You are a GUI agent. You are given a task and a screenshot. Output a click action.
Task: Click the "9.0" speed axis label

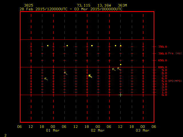tap(164, 70)
